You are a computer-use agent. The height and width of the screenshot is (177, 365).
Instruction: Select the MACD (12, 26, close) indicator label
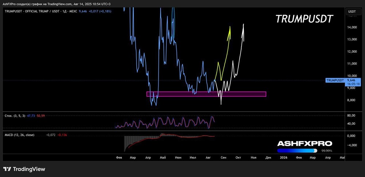(20, 135)
